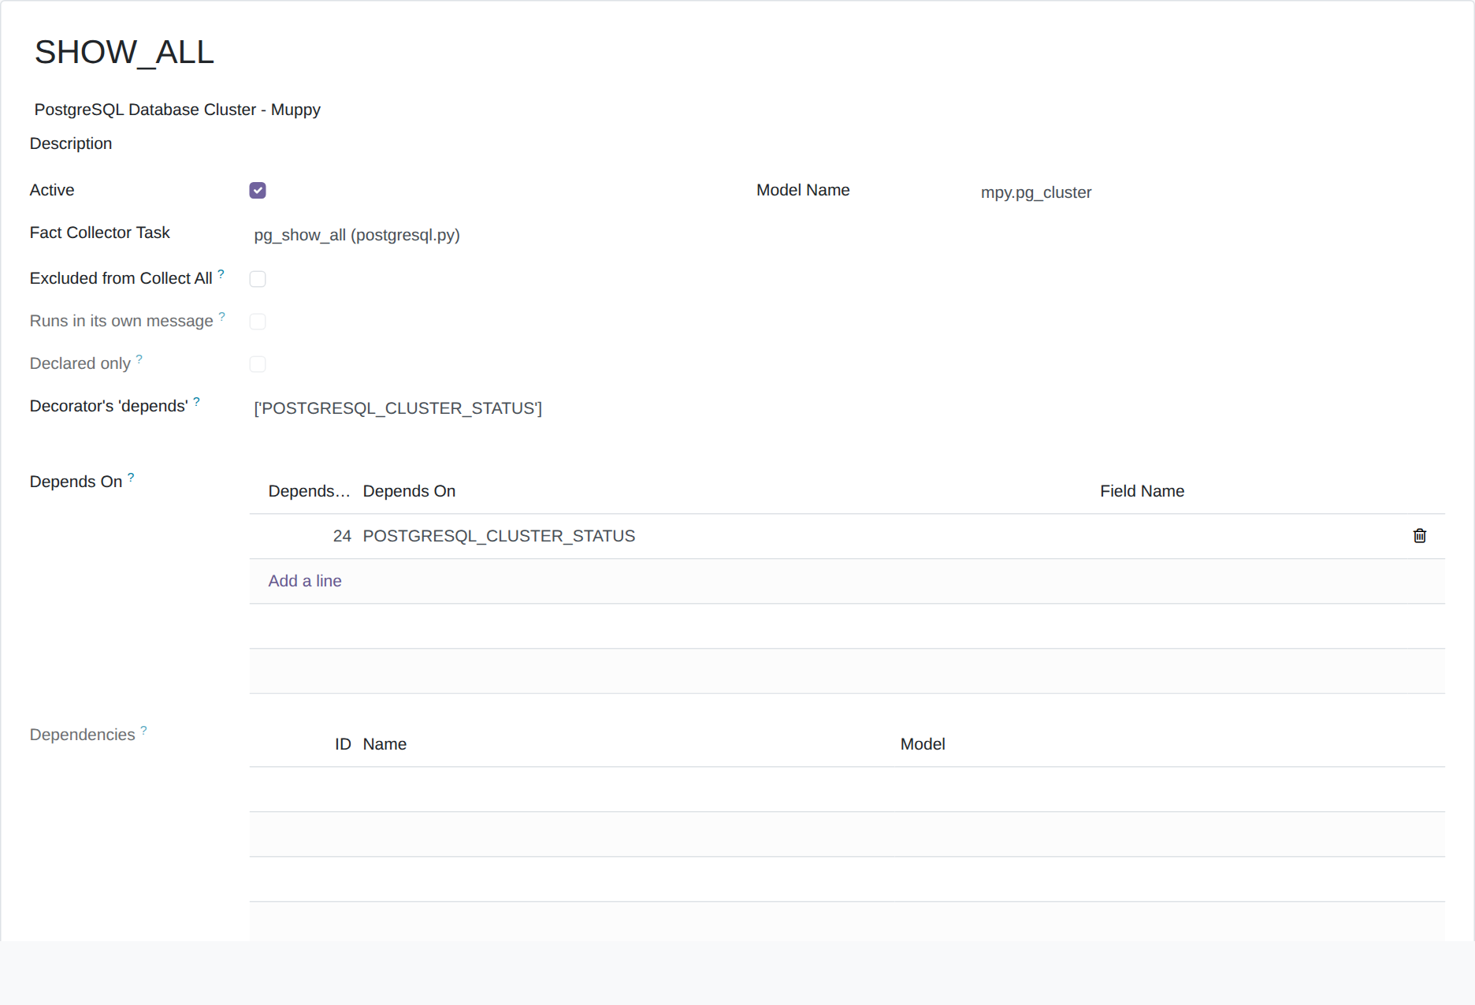Click the Model column header in Dependencies

[x=923, y=744]
